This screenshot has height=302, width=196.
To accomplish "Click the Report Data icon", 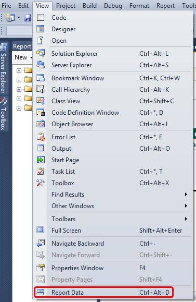I will click(41, 293).
